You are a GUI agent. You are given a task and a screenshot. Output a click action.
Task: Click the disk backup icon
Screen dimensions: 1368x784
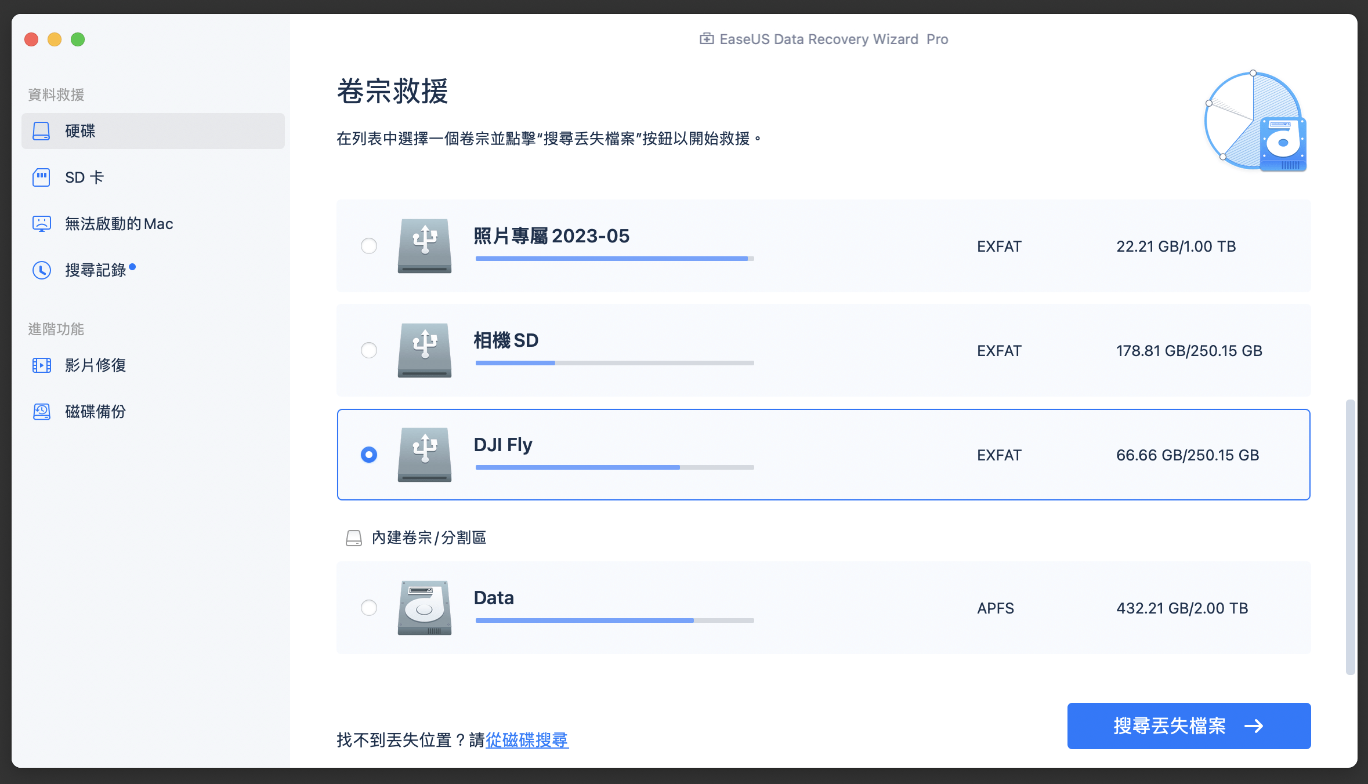(x=41, y=412)
